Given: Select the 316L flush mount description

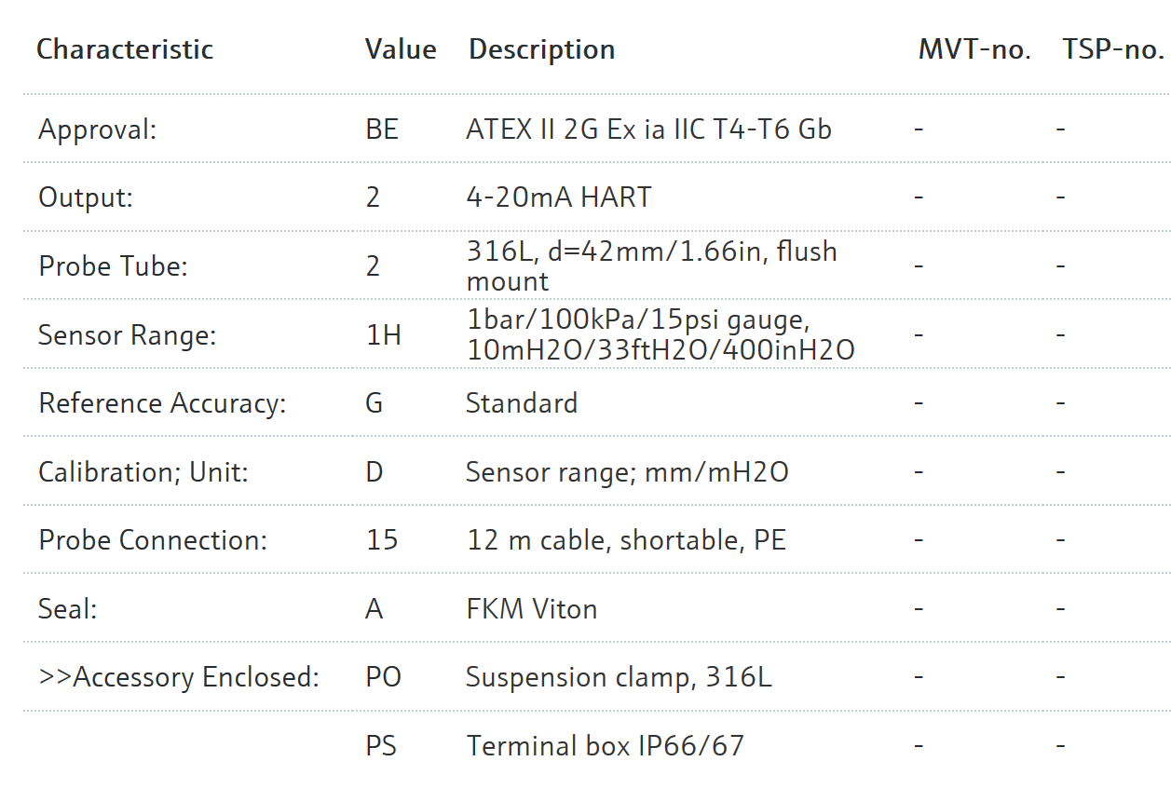Looking at the screenshot, I should click(x=651, y=265).
